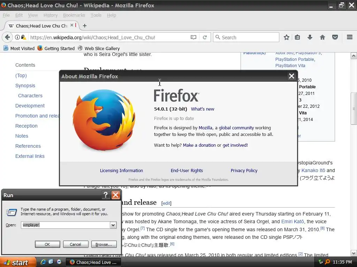357x267 pixels.
Task: Open Windows Media Player quick launch icon
Action: point(59,262)
